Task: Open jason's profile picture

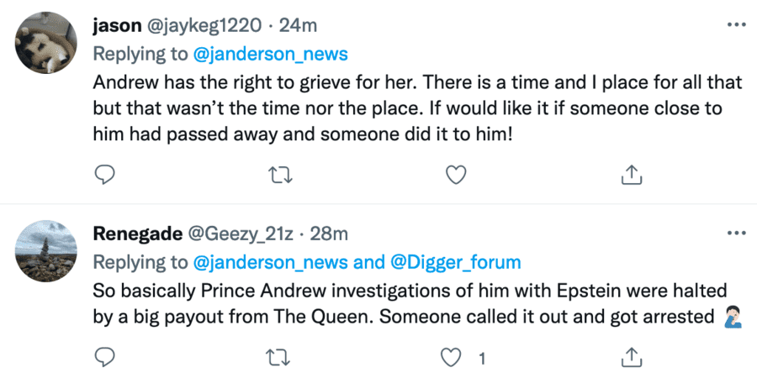Action: point(48,44)
